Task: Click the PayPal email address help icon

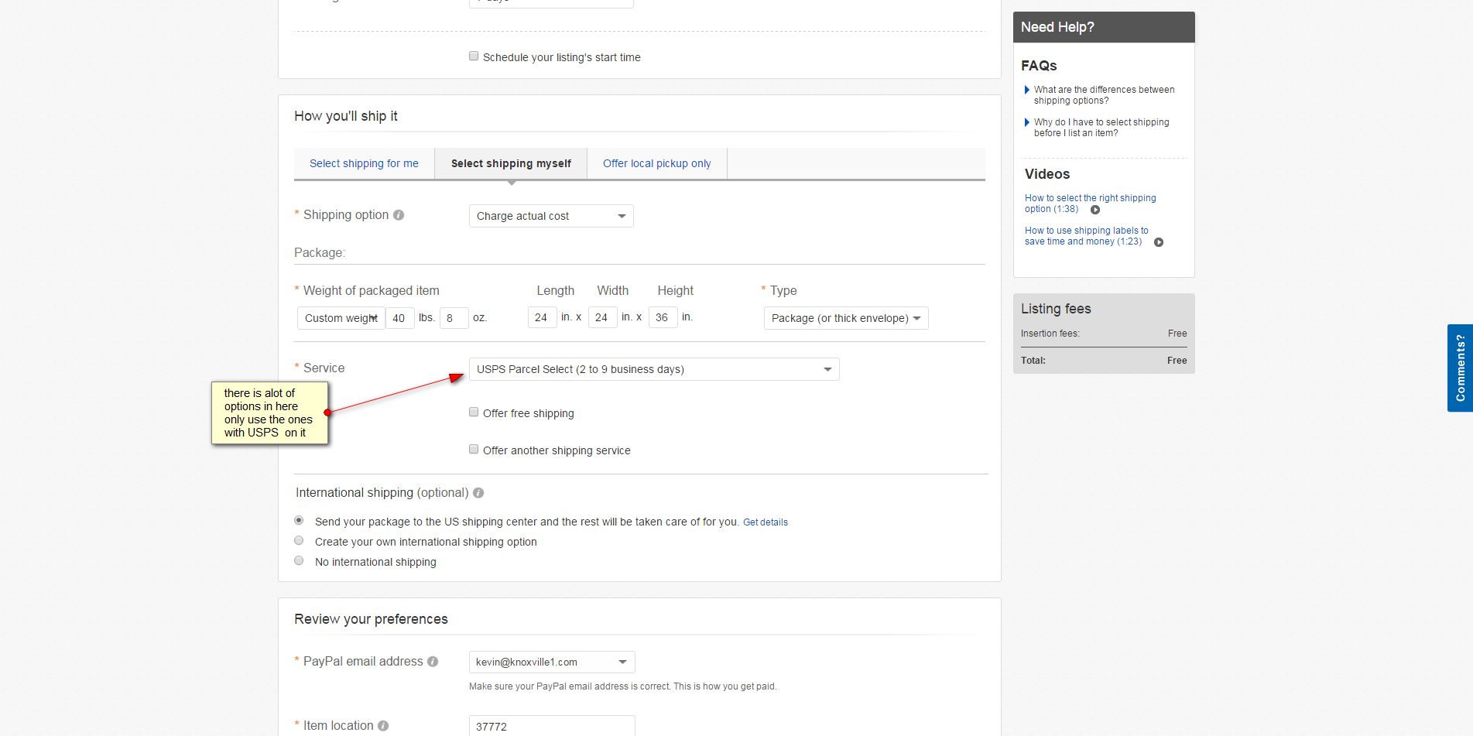Action: coord(433,662)
